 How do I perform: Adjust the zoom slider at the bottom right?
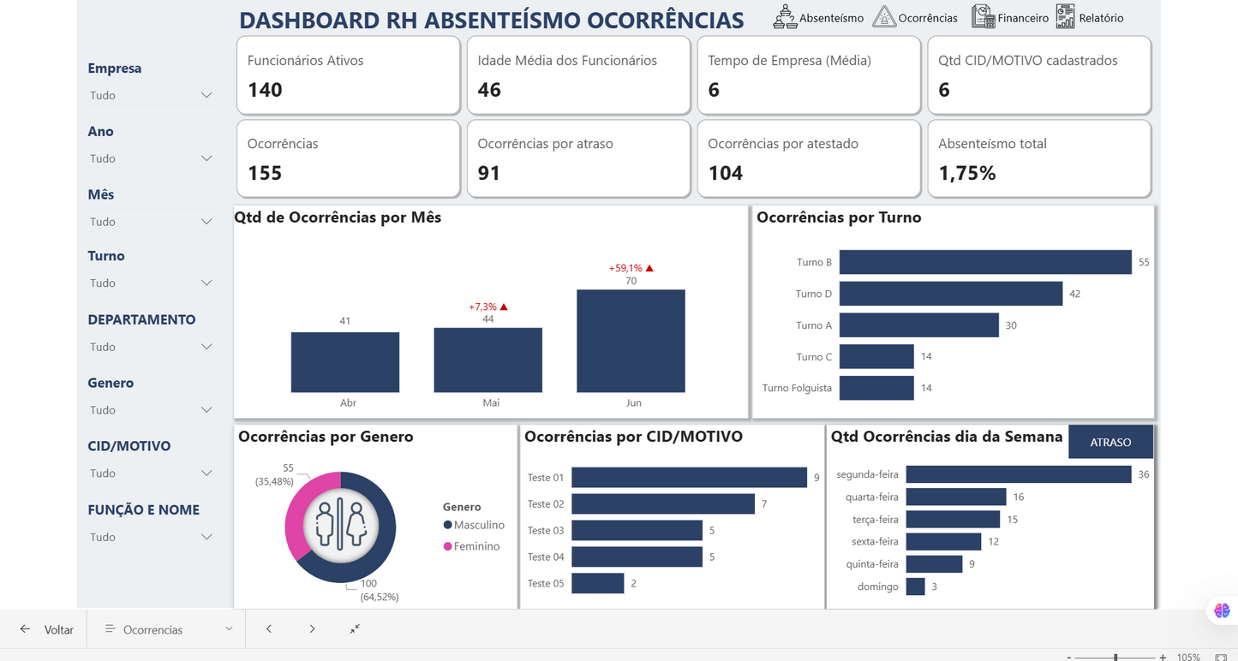(x=1115, y=657)
